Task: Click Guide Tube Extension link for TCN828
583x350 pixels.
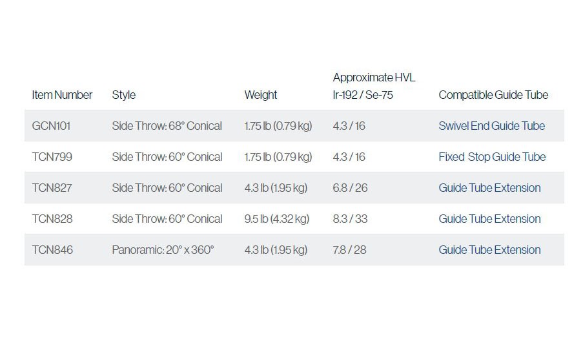Action: coord(489,219)
